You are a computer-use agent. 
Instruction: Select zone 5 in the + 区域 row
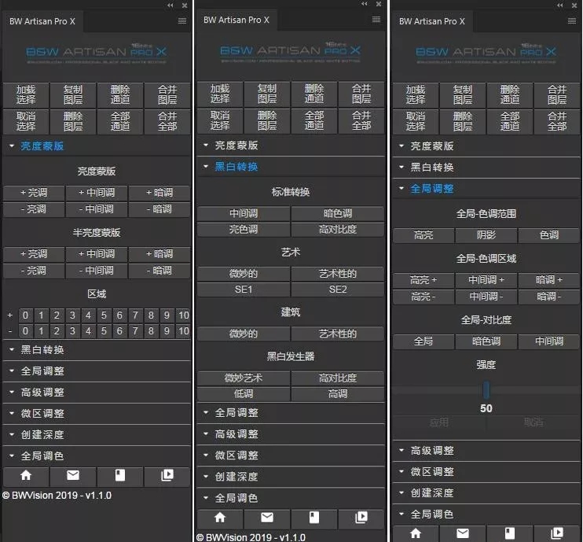[104, 315]
